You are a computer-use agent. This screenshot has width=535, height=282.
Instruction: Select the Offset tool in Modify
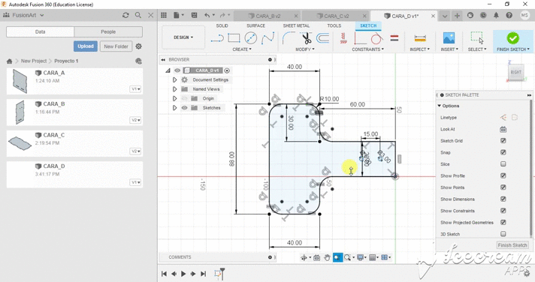323,37
